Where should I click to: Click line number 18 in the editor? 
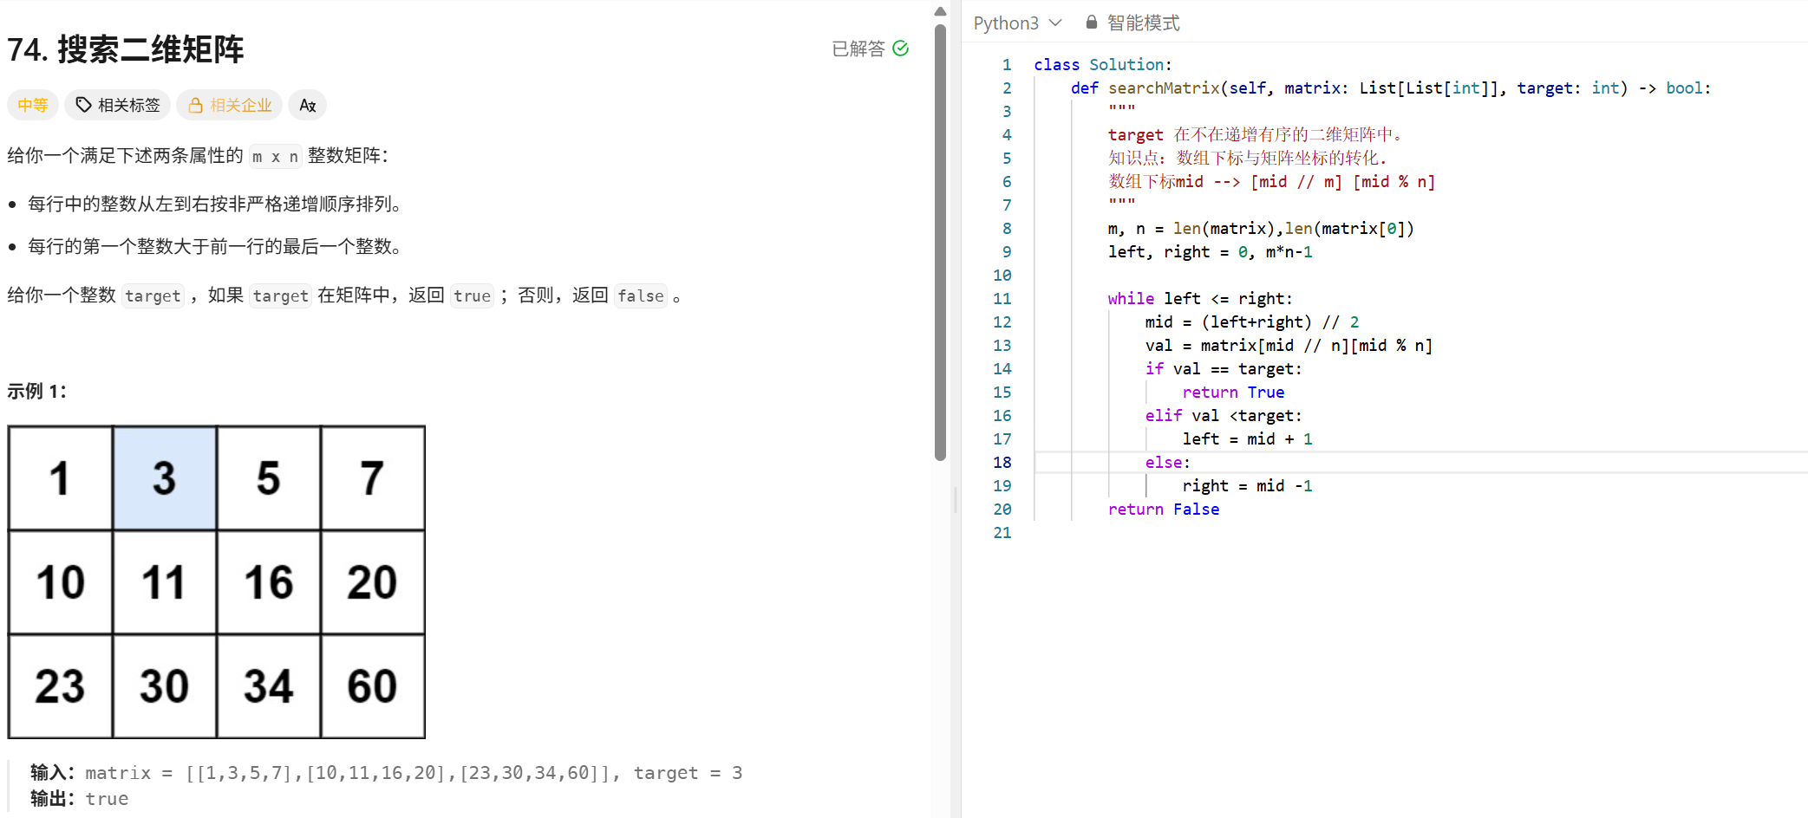coord(1002,462)
